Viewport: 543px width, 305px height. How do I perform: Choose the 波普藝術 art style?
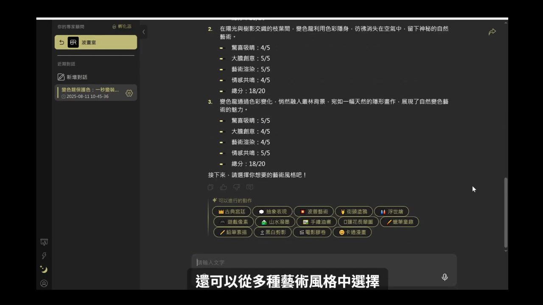313,211
